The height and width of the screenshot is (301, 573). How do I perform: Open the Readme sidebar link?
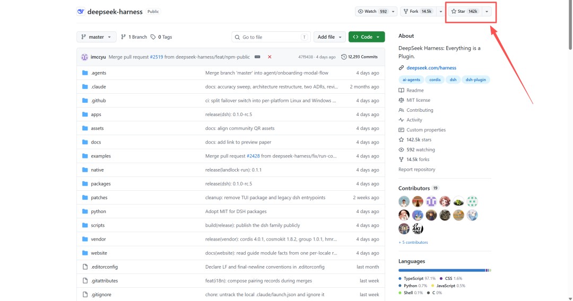point(415,90)
